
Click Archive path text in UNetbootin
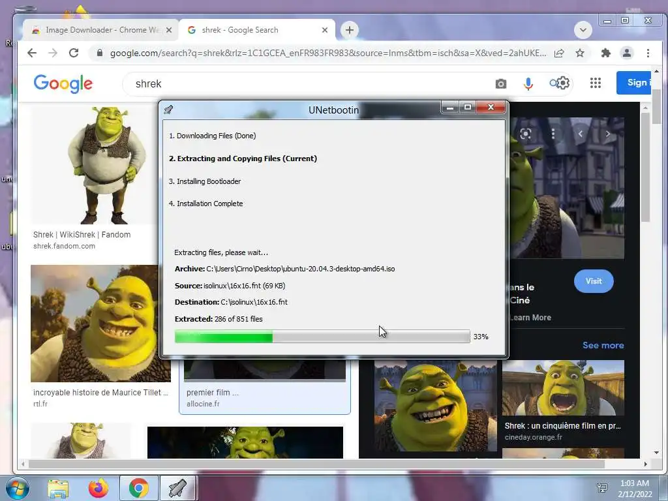click(x=284, y=269)
